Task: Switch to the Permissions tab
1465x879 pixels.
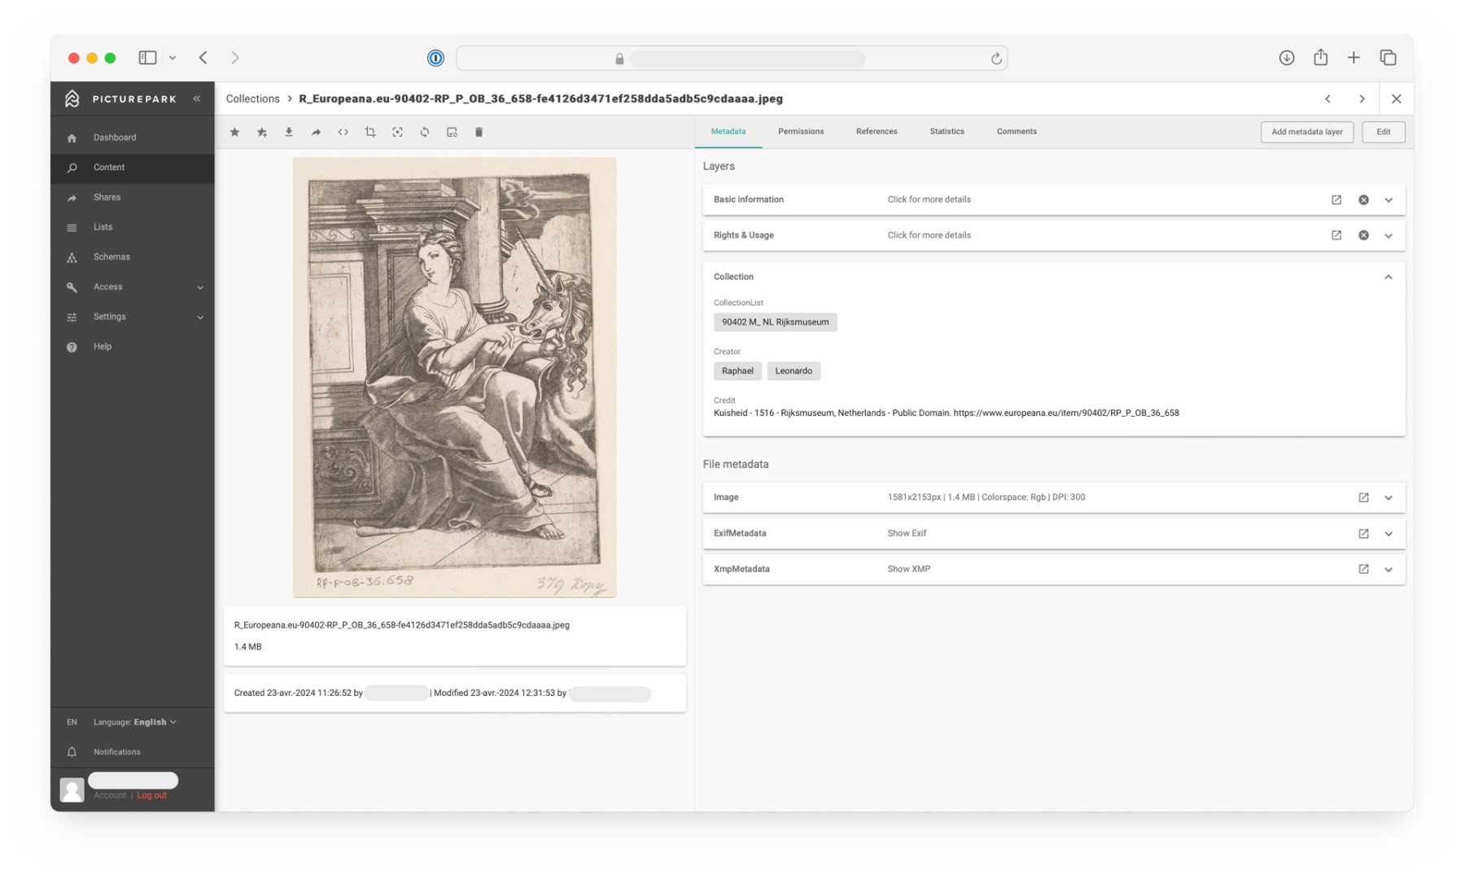Action: coord(801,131)
